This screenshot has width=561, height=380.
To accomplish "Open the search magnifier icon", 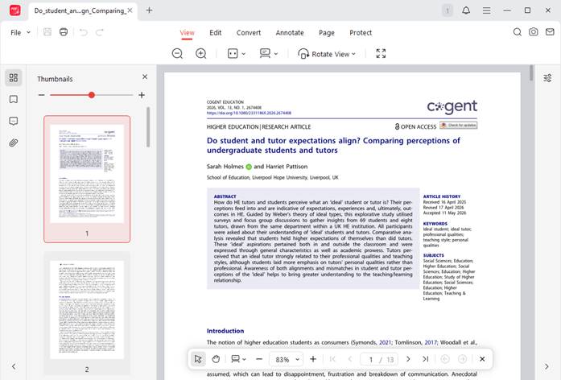I will (x=517, y=32).
